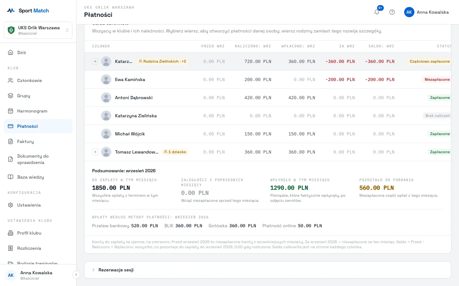Screen dimensions: 459x286
Task: Expand the Rodzina Zielińskich family row
Action: click(x=95, y=61)
